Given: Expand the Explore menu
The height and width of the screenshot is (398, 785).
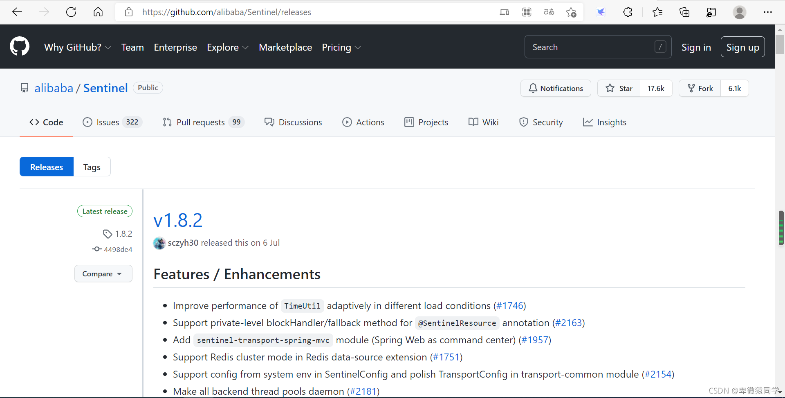Looking at the screenshot, I should (228, 47).
